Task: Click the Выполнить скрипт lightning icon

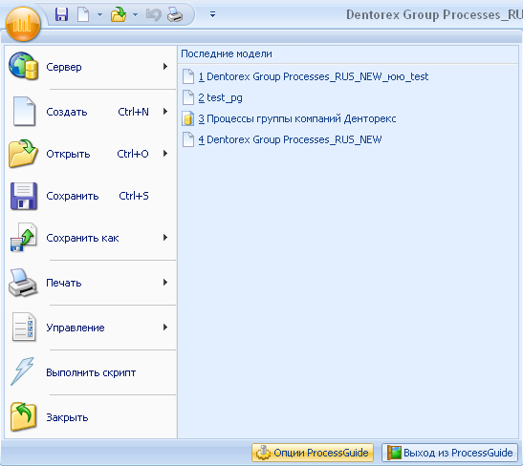Action: (22, 371)
